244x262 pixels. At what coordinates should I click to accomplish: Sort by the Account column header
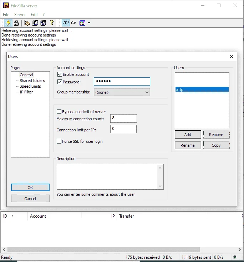pyautogui.click(x=55, y=216)
